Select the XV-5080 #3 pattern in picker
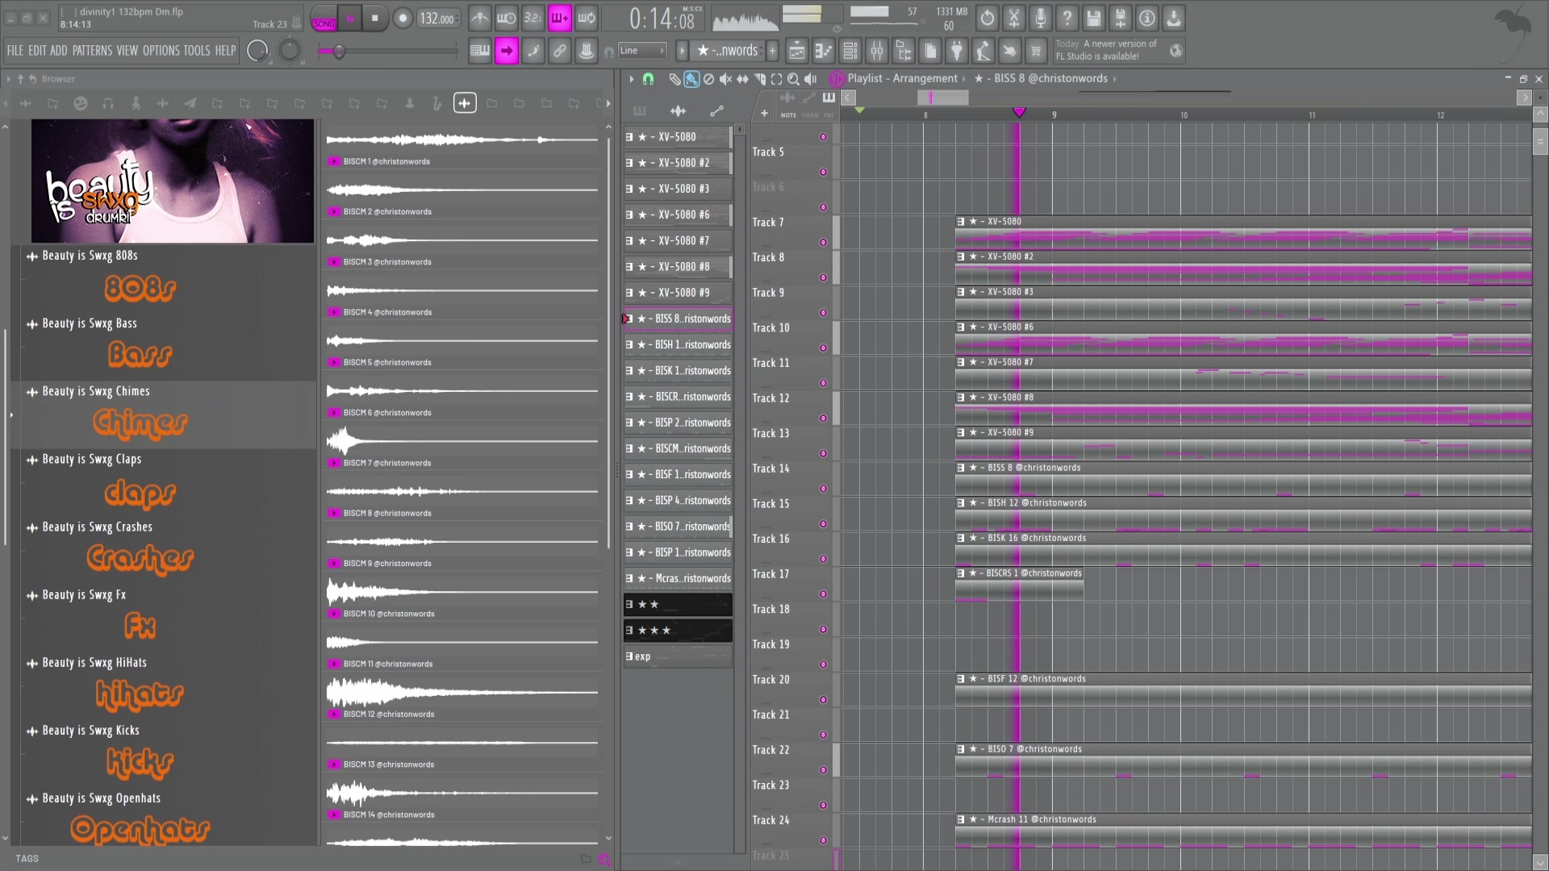The width and height of the screenshot is (1549, 871). pos(678,189)
